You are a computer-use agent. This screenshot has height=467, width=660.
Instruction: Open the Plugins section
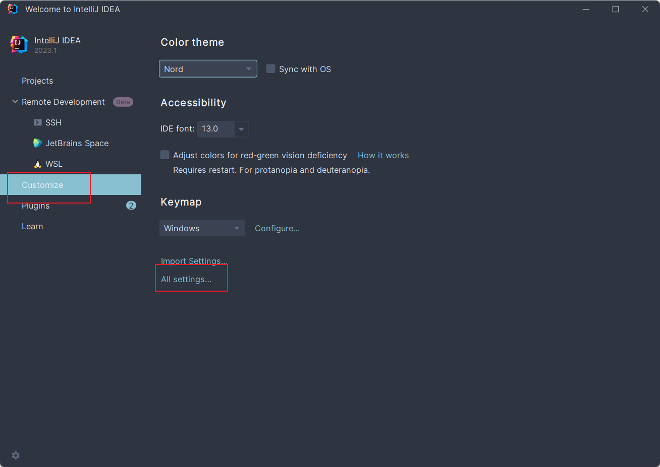tap(36, 206)
